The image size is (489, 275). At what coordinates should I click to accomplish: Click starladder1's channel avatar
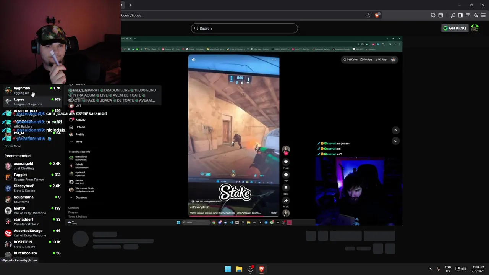click(x=8, y=222)
